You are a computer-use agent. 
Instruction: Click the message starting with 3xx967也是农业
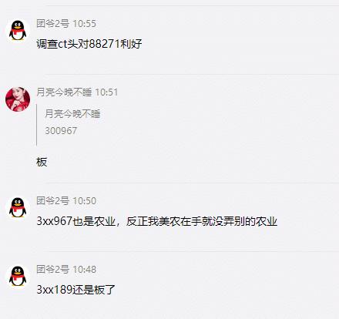(x=157, y=221)
